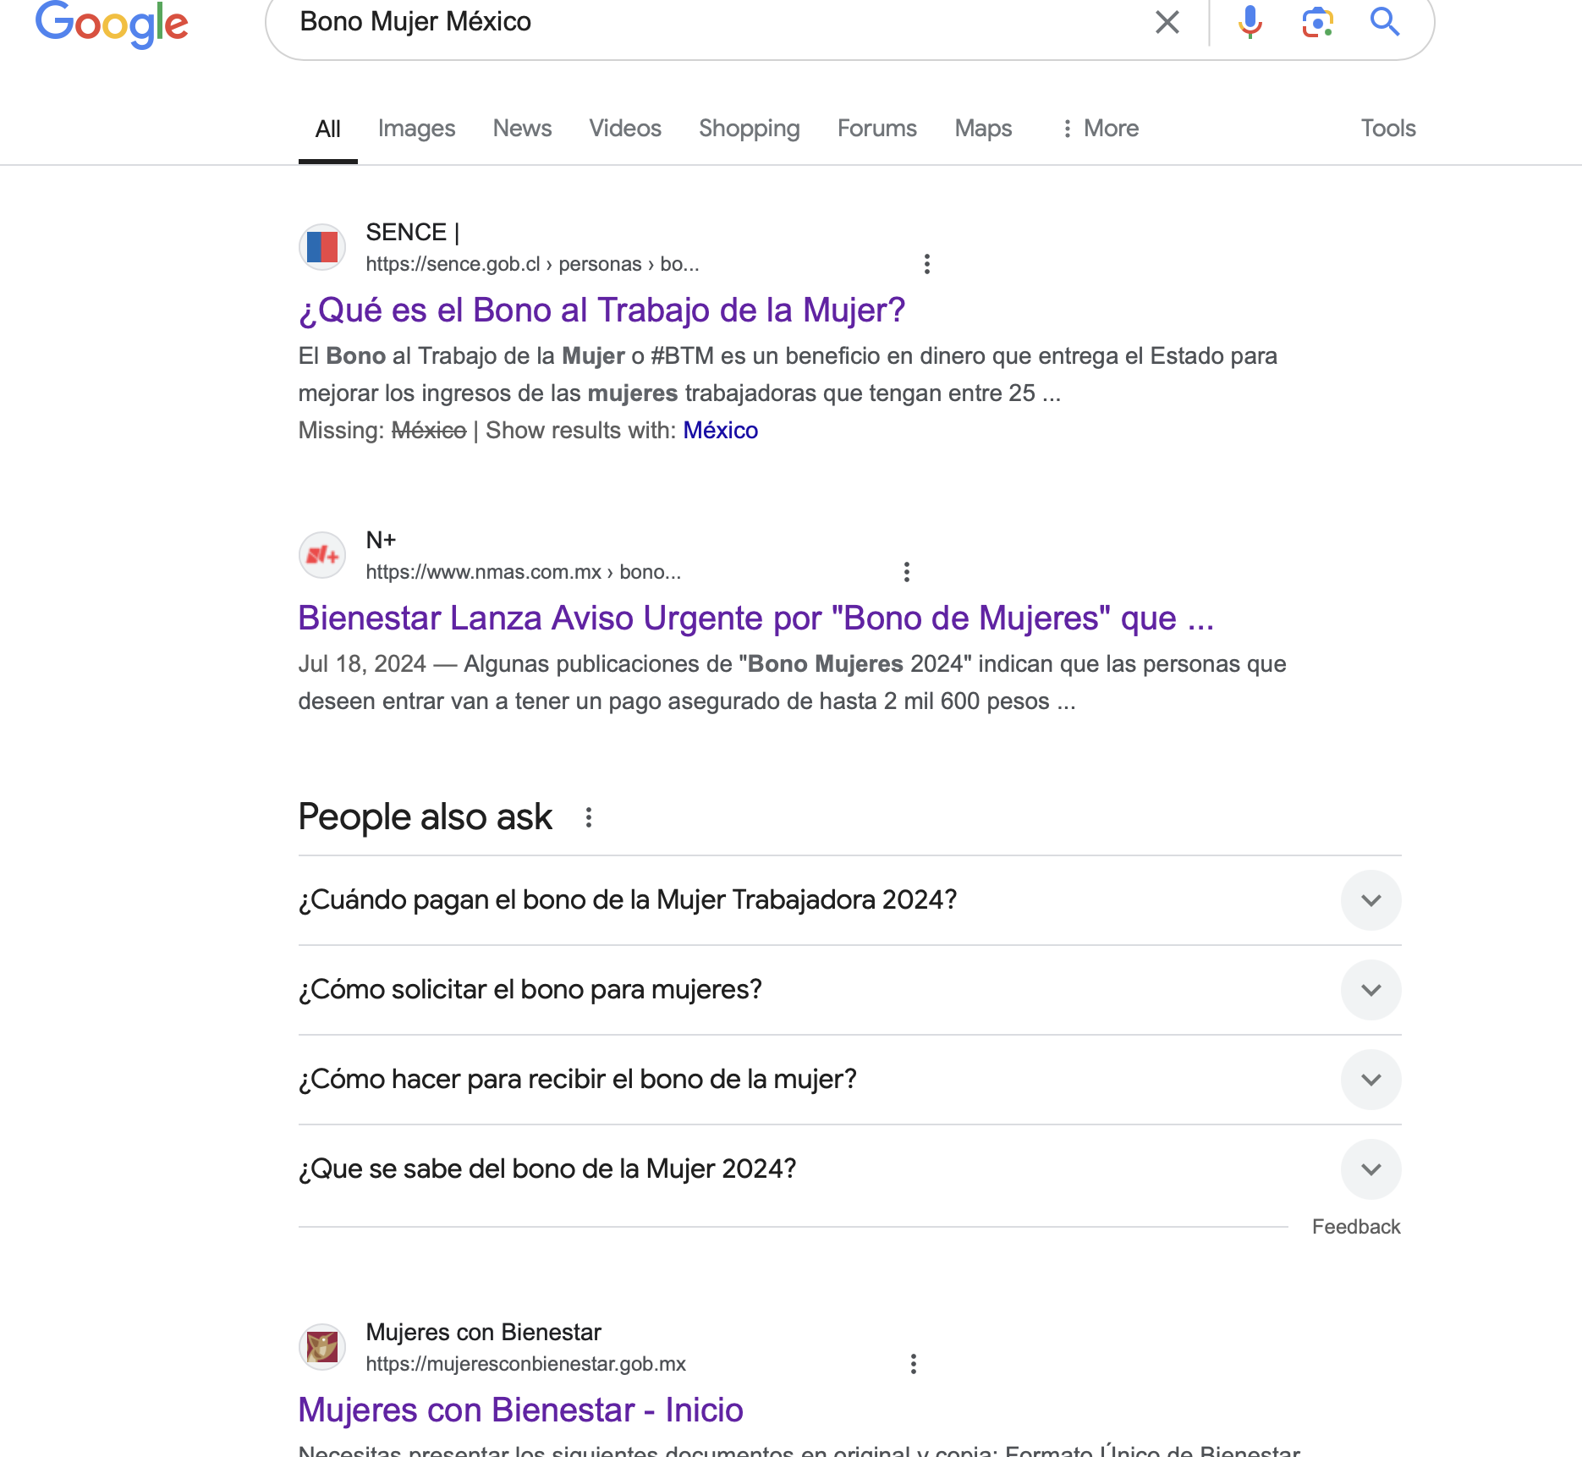Click the magnifying glass search icon
Viewport: 1582px width, 1457px height.
pyautogui.click(x=1384, y=22)
